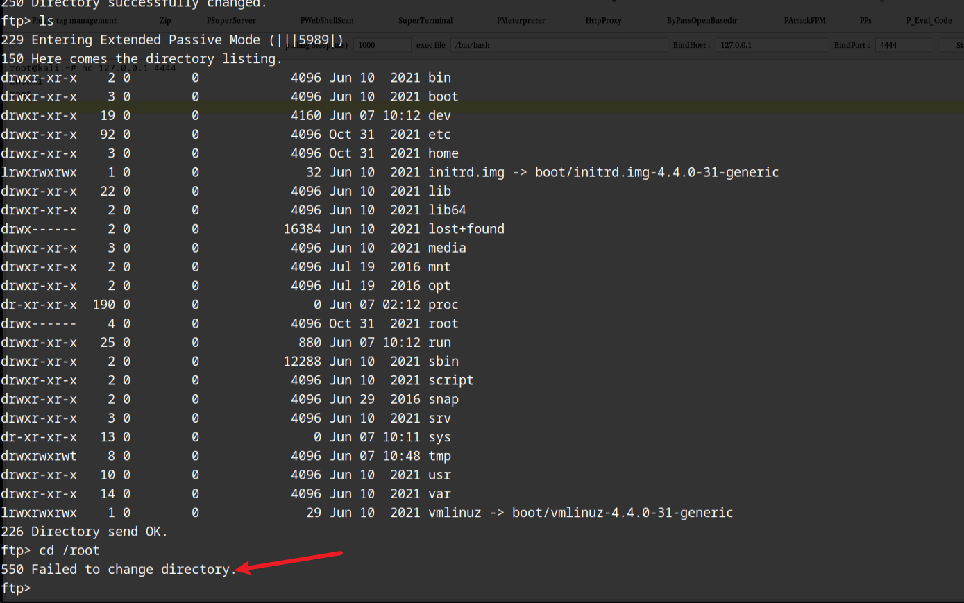Select the SuperTerminal tab
The width and height of the screenshot is (964, 603).
pyautogui.click(x=425, y=21)
